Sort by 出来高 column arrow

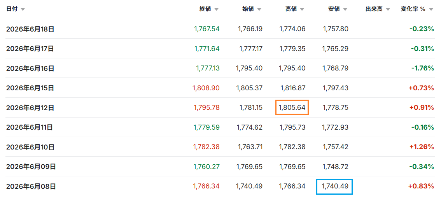point(388,9)
